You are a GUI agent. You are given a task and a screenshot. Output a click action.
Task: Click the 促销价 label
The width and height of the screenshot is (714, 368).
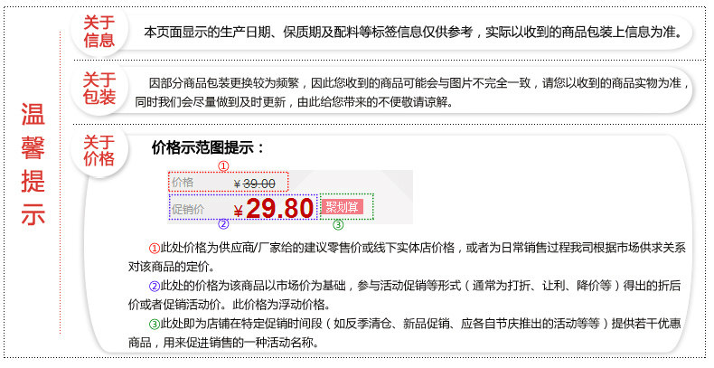point(188,210)
